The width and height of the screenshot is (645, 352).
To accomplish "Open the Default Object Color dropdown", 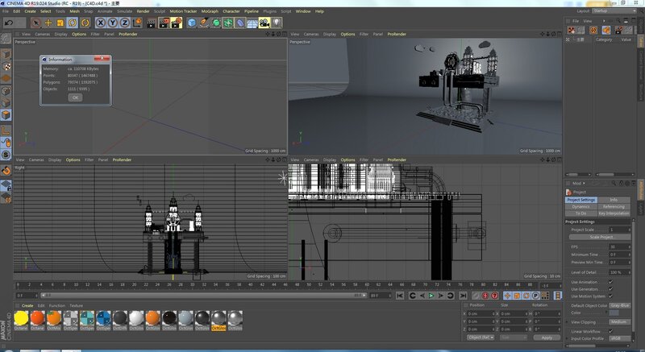I will click(x=619, y=306).
